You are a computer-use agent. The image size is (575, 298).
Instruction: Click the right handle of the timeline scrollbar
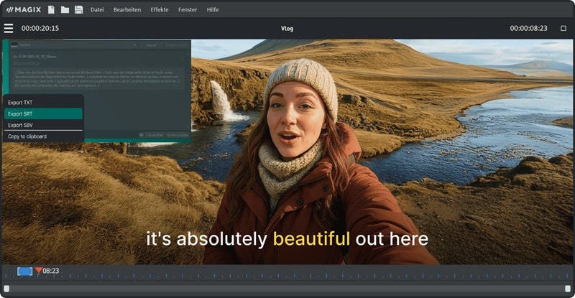(x=568, y=289)
